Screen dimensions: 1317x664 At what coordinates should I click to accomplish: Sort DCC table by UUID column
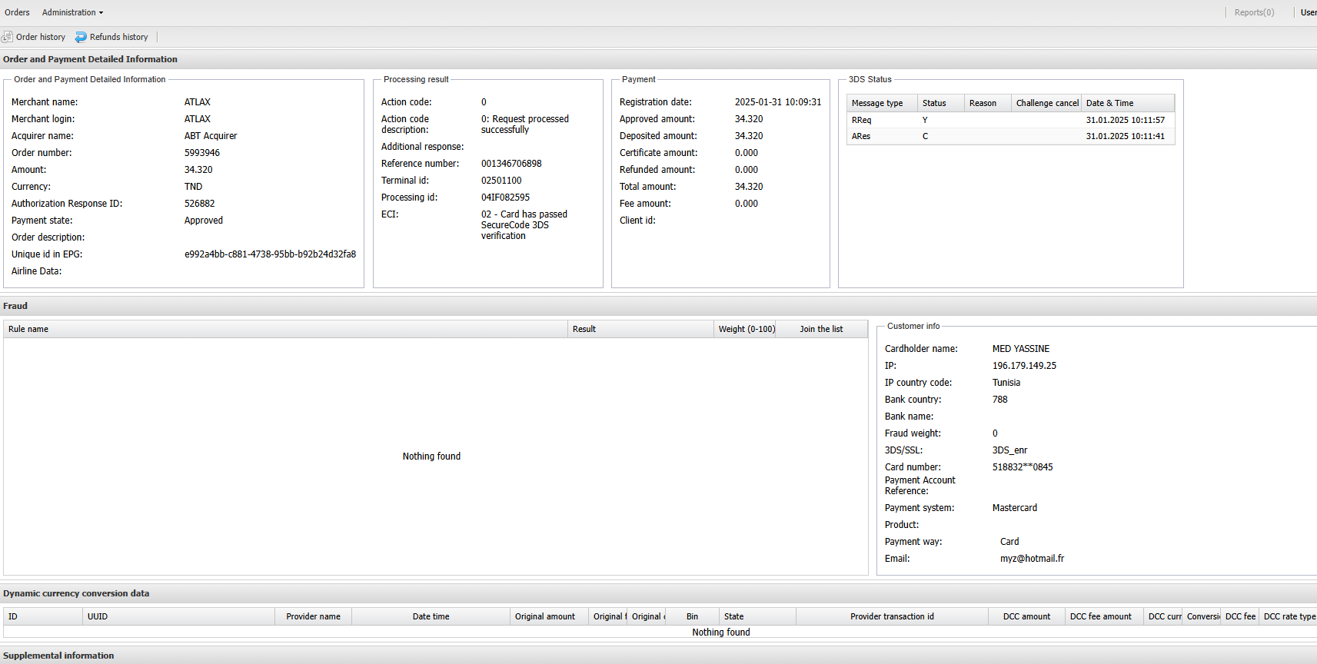pos(178,616)
